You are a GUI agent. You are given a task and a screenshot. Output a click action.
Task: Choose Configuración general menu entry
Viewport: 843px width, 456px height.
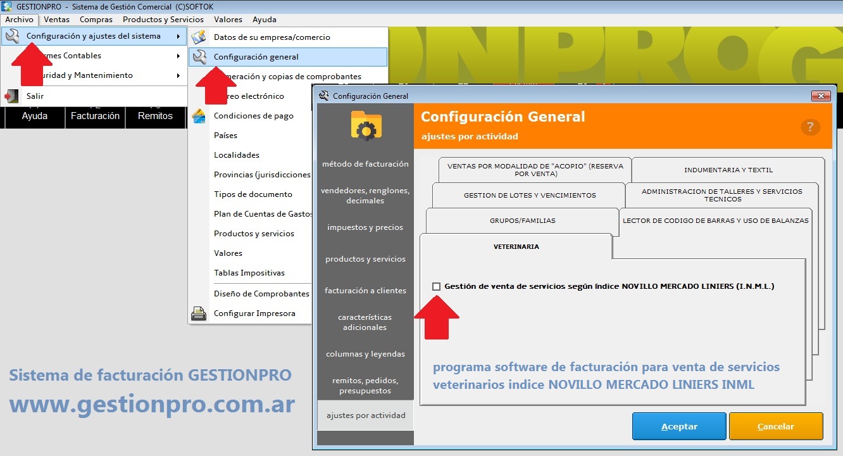click(288, 56)
